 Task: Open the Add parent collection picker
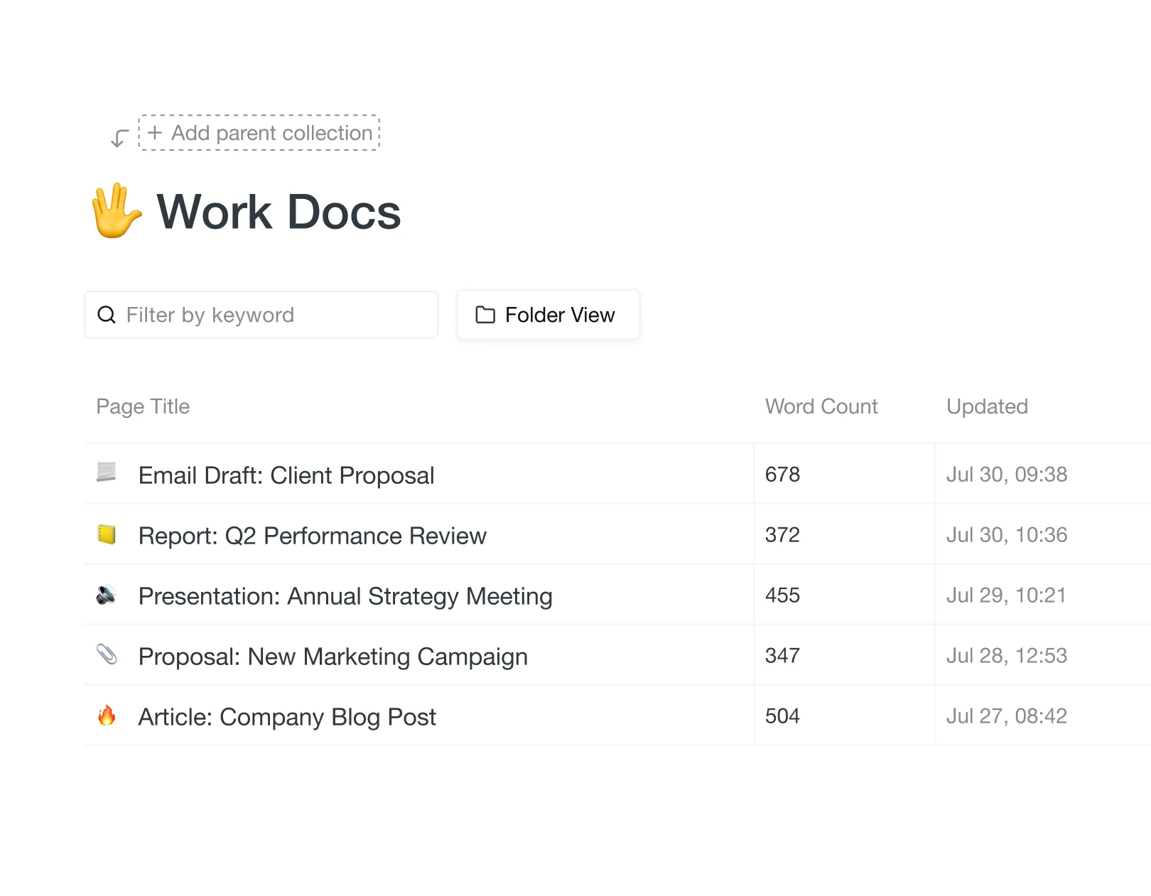259,133
